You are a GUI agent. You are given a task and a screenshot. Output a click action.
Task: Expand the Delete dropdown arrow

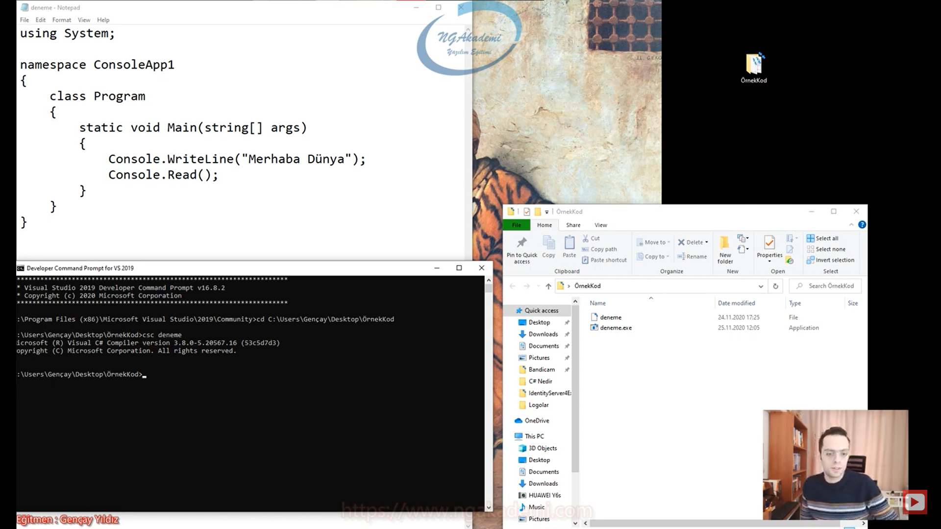coord(706,242)
